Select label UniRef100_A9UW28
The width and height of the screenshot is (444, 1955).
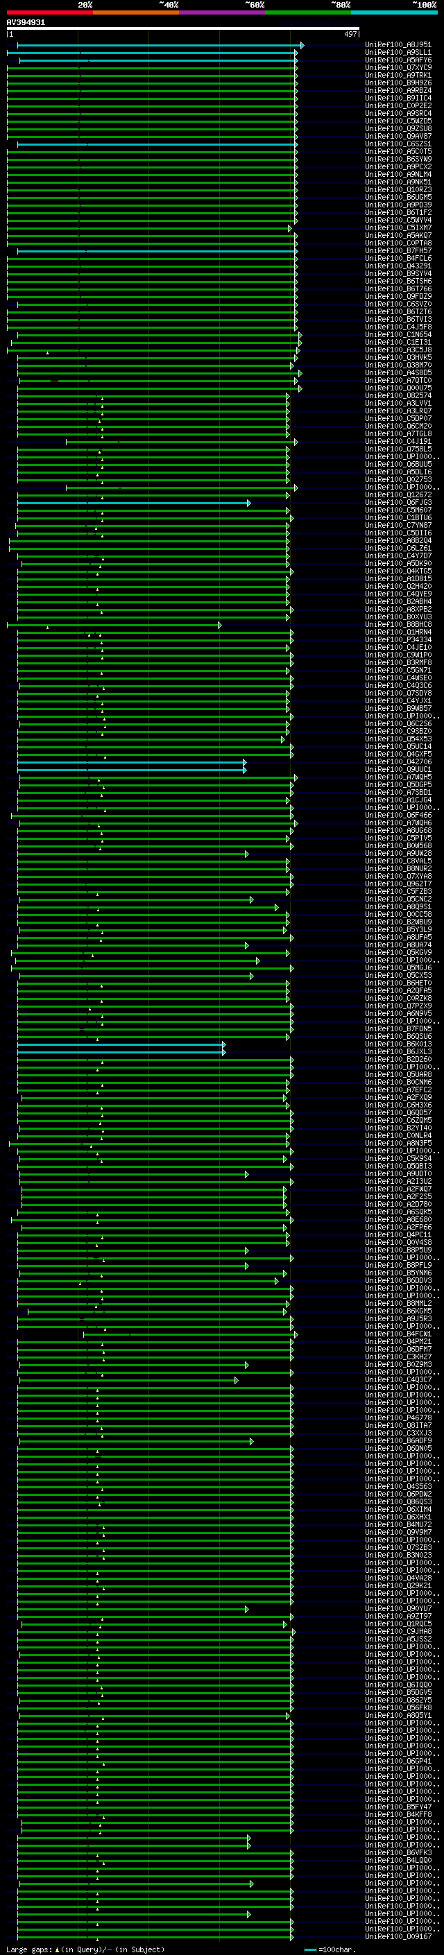click(x=398, y=854)
